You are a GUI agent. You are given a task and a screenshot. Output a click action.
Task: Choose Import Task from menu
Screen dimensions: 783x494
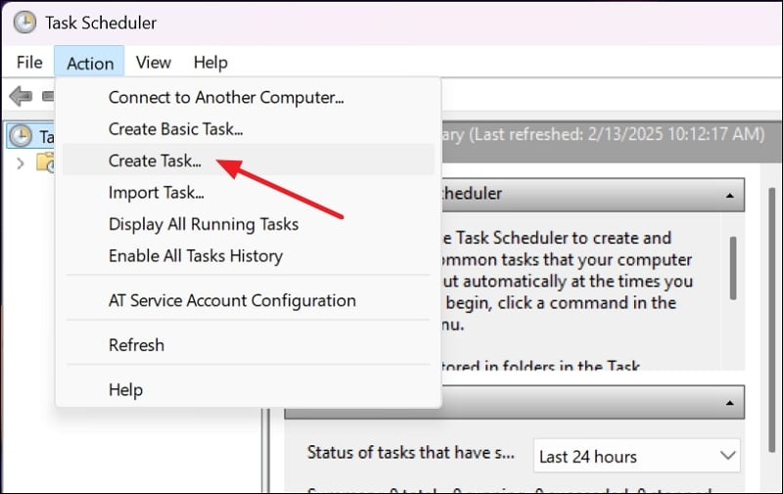(249, 192)
